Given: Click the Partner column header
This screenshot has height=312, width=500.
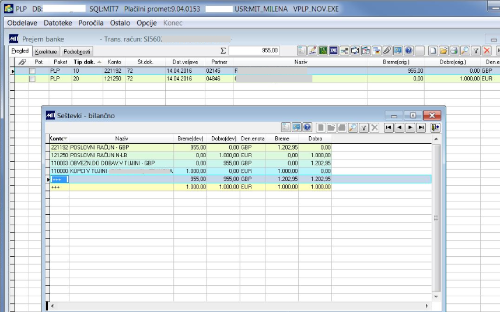Looking at the screenshot, I should (x=219, y=62).
